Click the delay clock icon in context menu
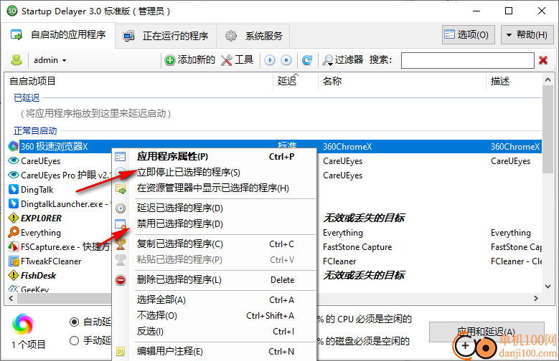 pyautogui.click(x=121, y=208)
